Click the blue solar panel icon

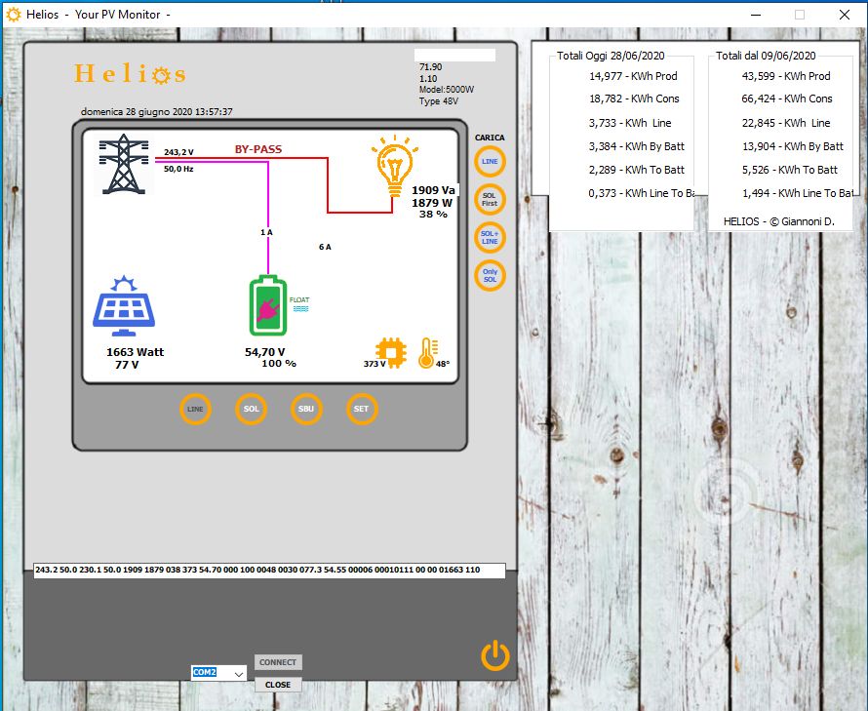point(124,305)
